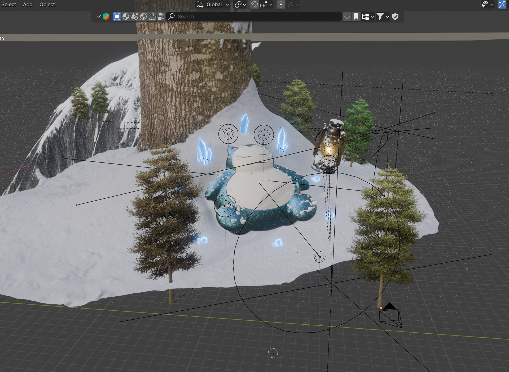Viewport: 509px width, 372px height.
Task: Toggle proportional editing circle icon
Action: click(x=281, y=4)
